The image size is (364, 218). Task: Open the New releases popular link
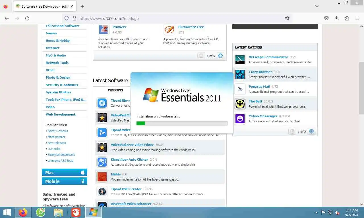[57, 143]
